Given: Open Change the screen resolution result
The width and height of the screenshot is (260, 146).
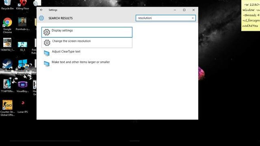Looking at the screenshot, I should [x=87, y=43].
